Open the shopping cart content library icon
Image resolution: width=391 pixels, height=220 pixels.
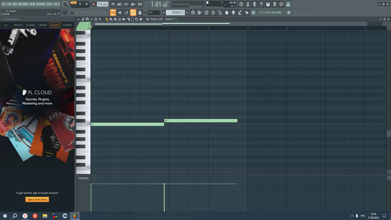tap(253, 13)
